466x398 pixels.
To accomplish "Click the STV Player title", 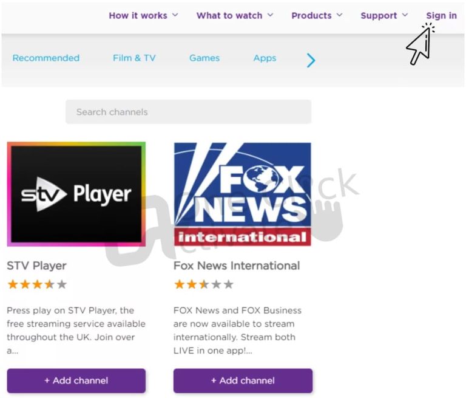I will click(x=36, y=266).
